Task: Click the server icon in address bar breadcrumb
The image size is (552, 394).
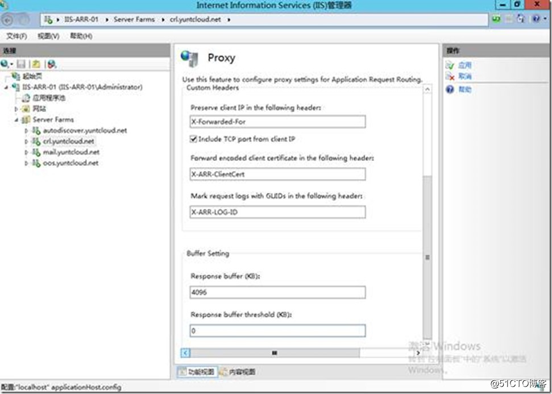Action: click(x=48, y=20)
